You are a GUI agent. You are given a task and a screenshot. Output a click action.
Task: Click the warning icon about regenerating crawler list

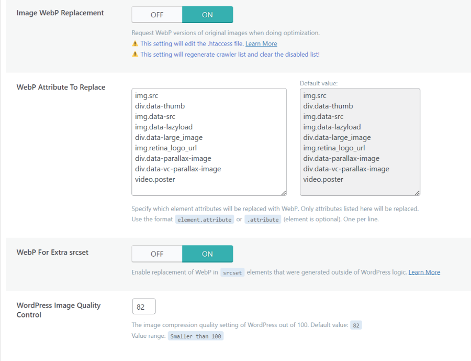[135, 54]
